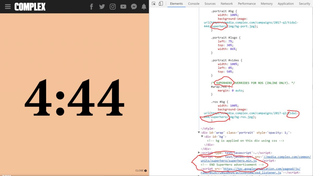Open the Sources tab
Screen dimensions: 313x176
point(210,4)
